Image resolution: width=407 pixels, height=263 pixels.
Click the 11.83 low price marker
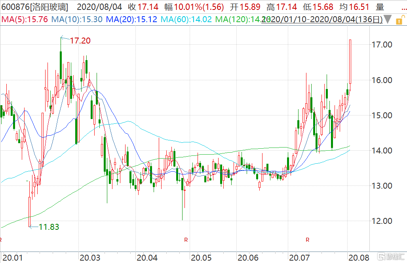(x=49, y=227)
